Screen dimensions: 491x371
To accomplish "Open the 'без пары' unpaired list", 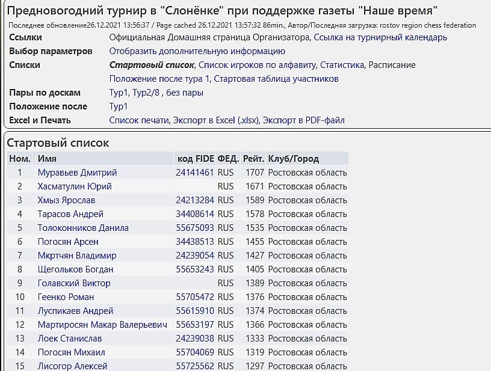I will click(x=185, y=93).
